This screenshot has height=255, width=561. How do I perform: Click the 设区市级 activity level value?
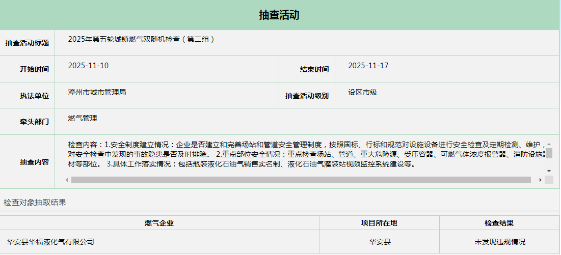coord(363,92)
